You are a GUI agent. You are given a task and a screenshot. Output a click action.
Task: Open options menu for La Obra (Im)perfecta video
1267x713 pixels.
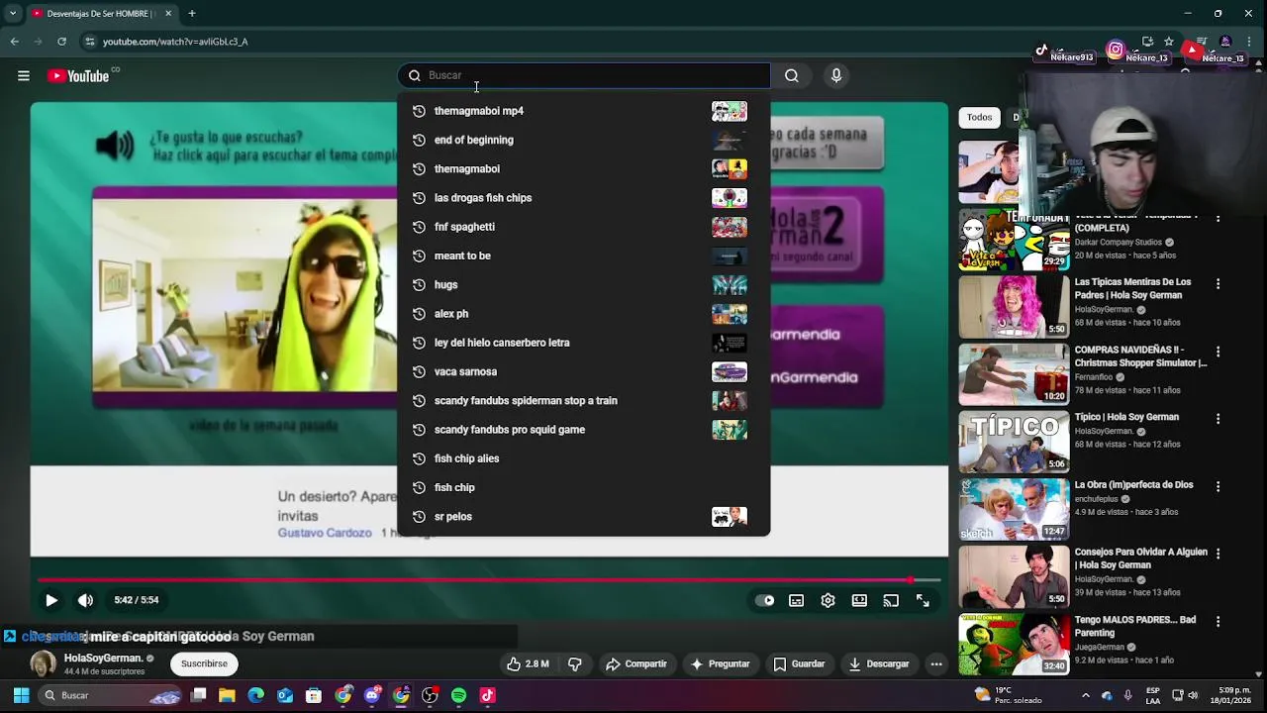(x=1218, y=487)
